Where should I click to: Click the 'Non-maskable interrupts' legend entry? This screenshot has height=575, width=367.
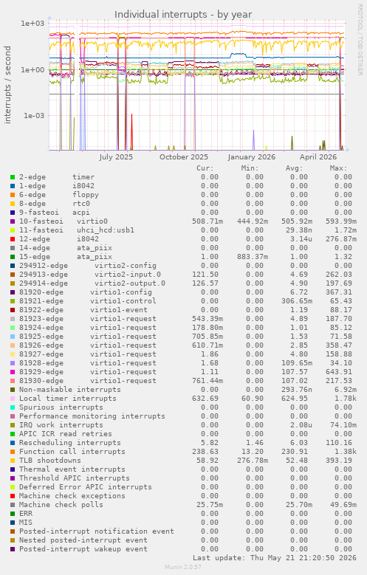click(x=70, y=390)
